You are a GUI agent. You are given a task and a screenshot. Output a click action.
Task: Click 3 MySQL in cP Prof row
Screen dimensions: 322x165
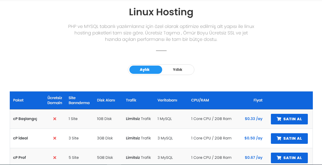pos(165,158)
